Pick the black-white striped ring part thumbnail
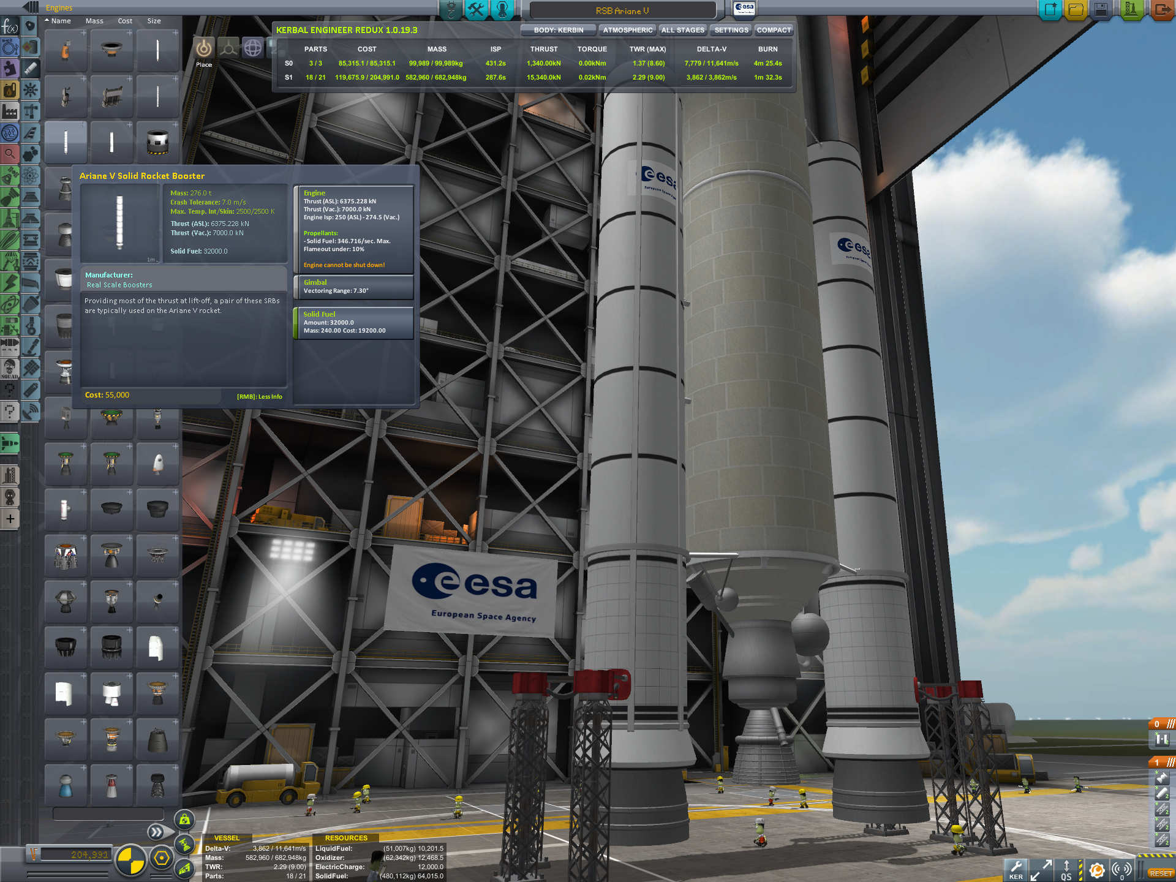Viewport: 1176px width, 882px height. (x=157, y=141)
